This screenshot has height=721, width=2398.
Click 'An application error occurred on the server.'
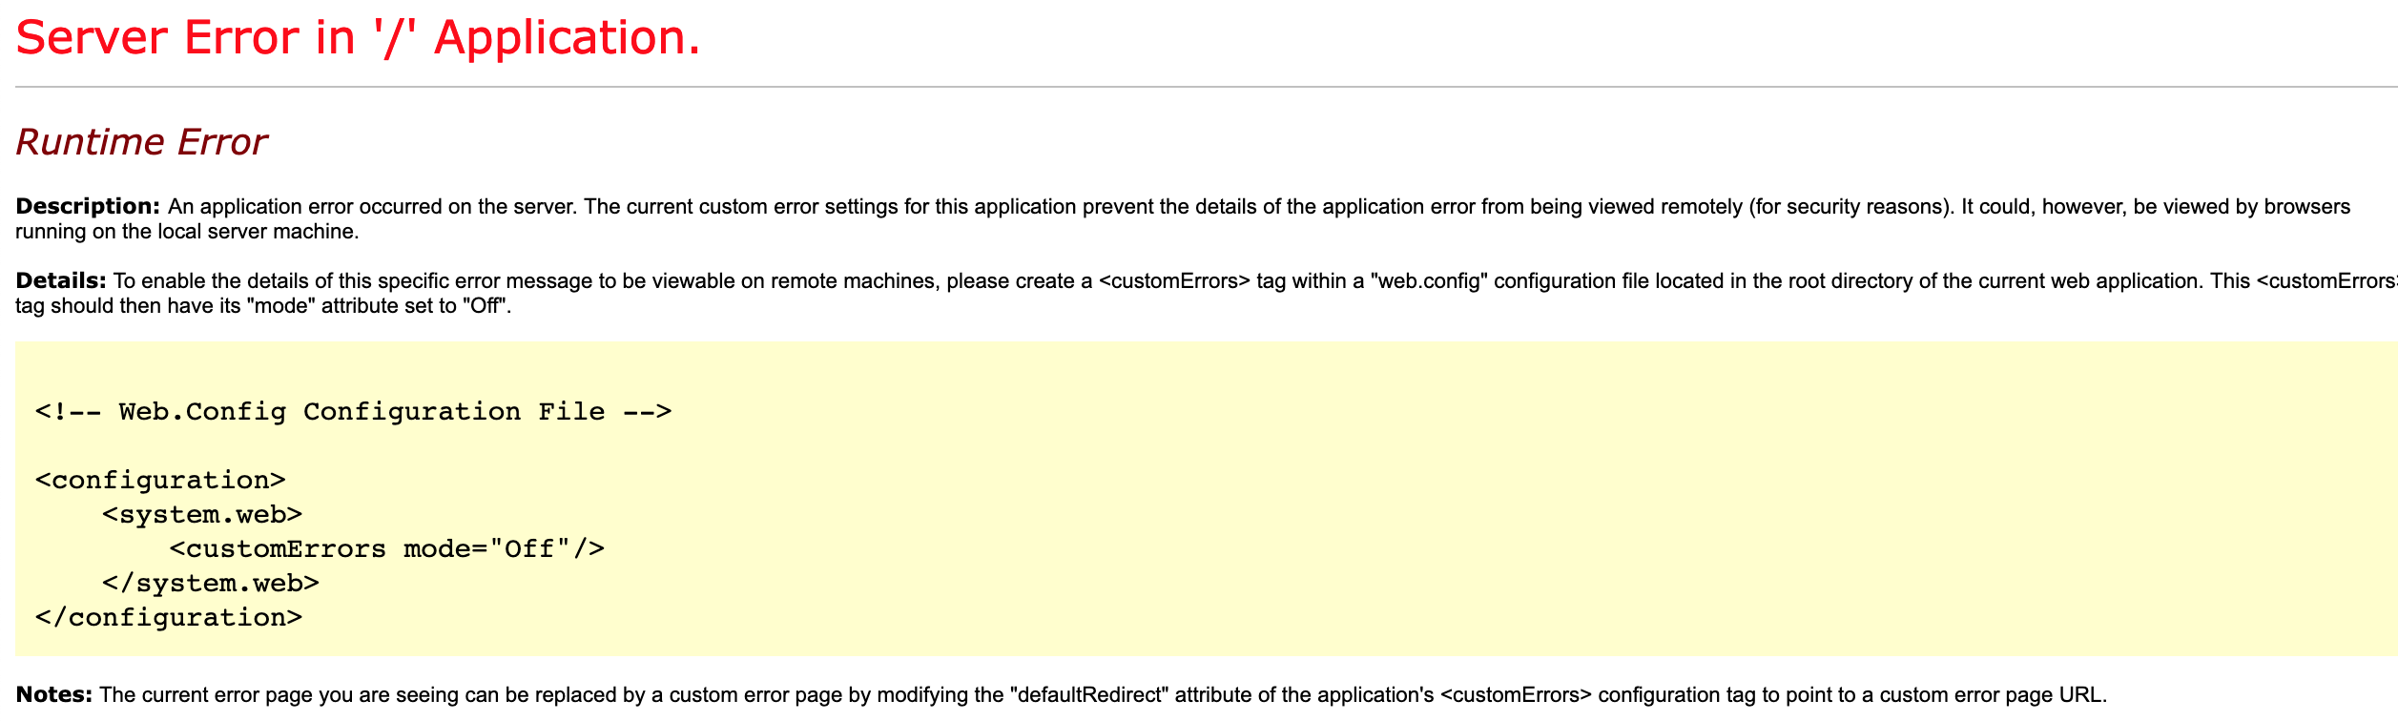point(373,207)
